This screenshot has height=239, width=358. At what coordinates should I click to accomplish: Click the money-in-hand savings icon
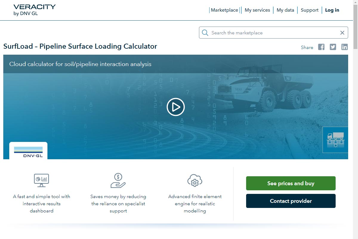tap(118, 180)
